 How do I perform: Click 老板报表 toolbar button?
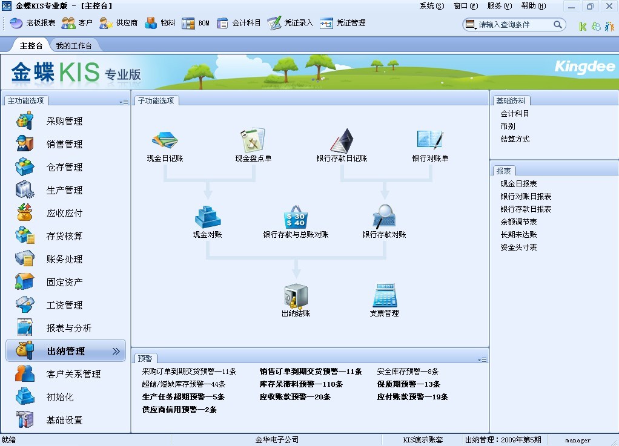point(32,23)
